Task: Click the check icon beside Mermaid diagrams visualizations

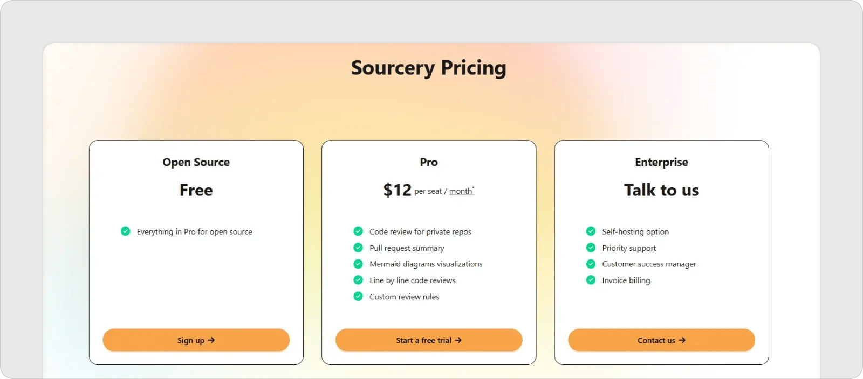Action: 358,264
